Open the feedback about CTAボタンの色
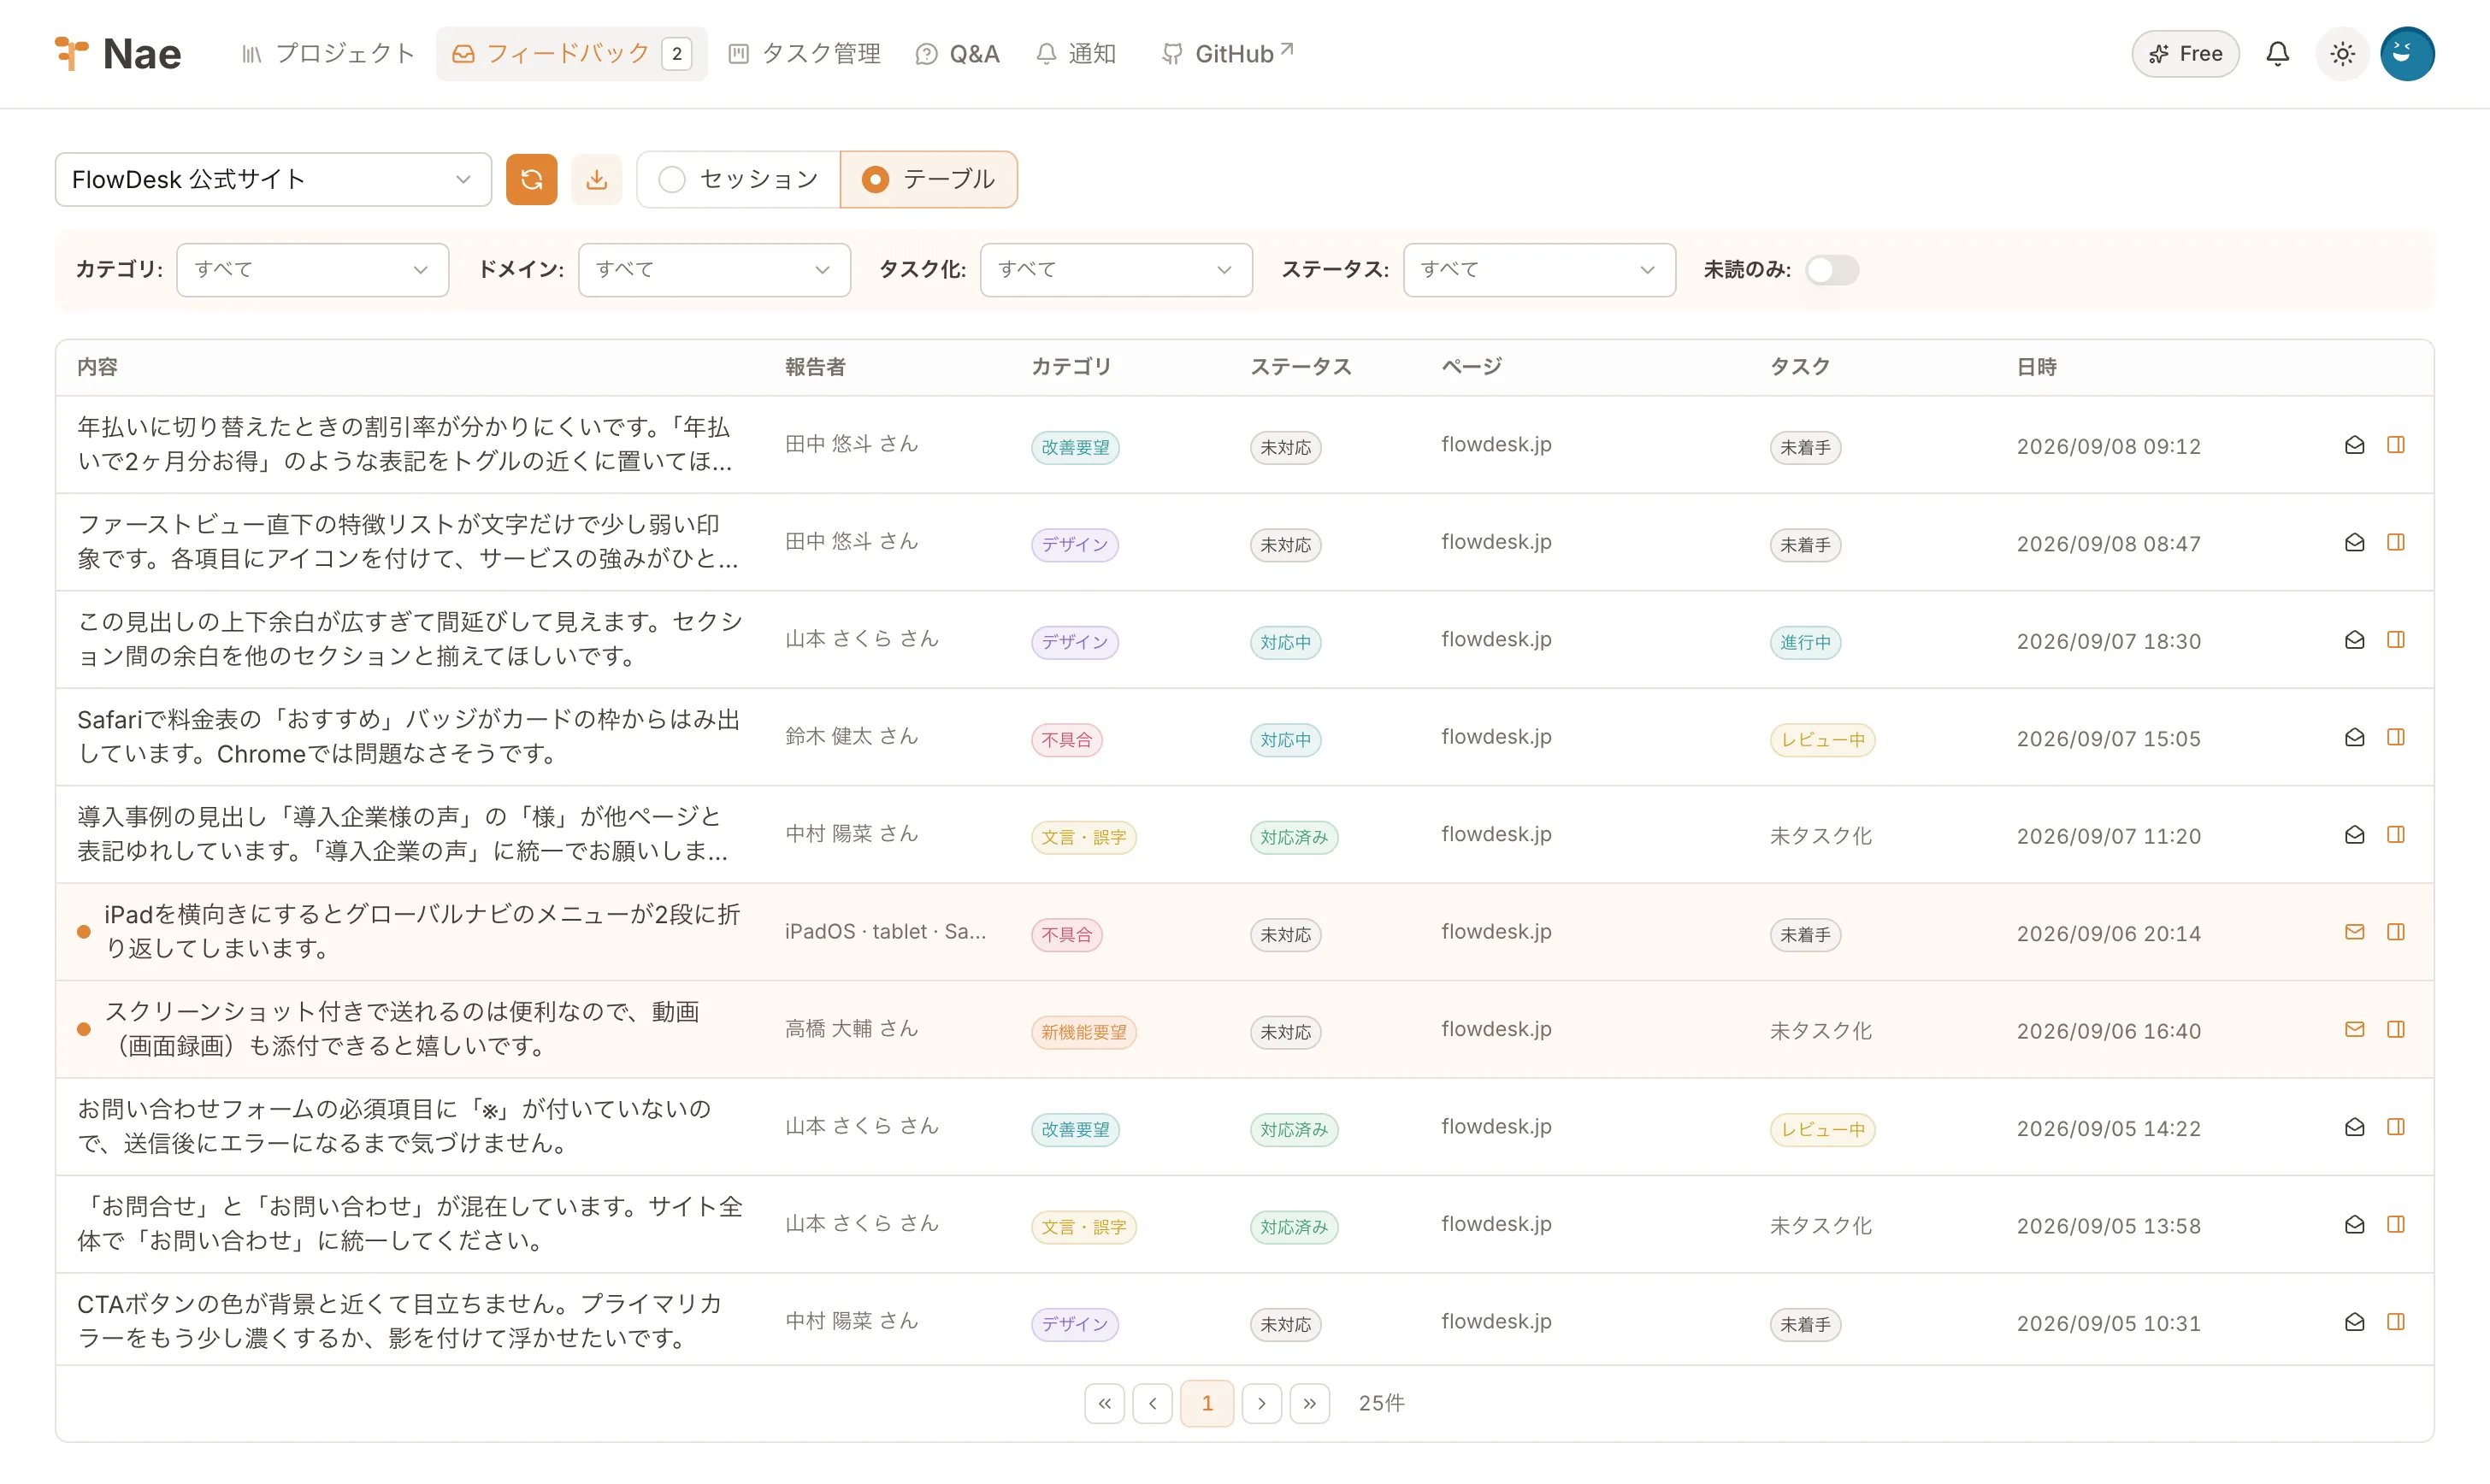 click(x=399, y=1321)
